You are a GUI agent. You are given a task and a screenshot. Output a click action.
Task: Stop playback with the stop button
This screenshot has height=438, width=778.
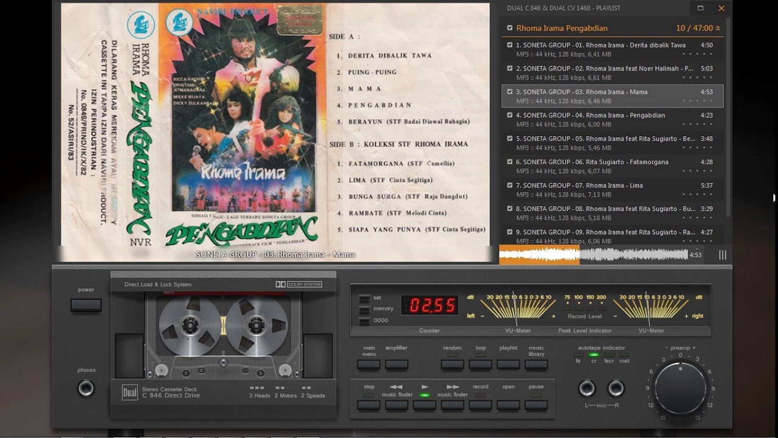point(369,405)
